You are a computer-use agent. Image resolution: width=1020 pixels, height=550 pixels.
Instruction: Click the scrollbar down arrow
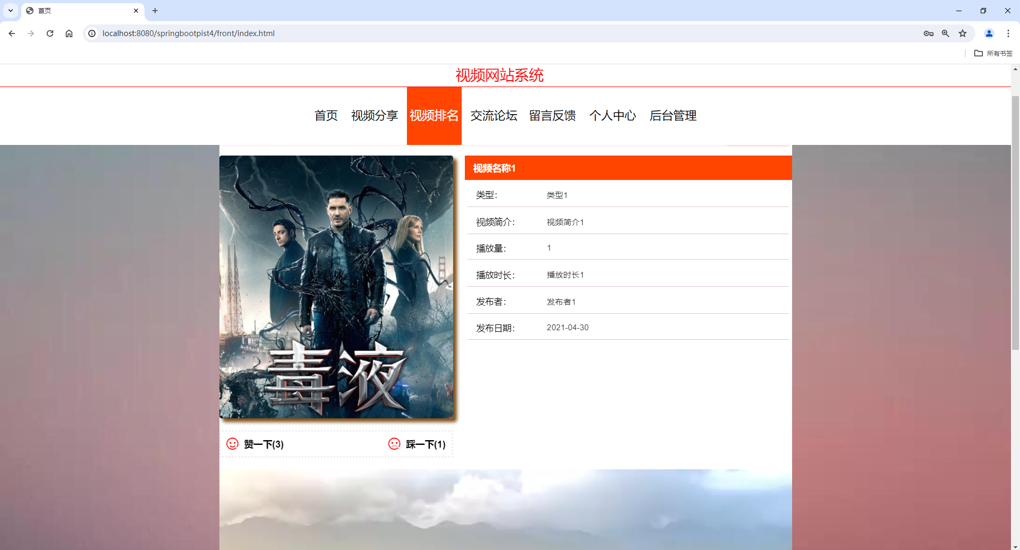pos(1015,546)
